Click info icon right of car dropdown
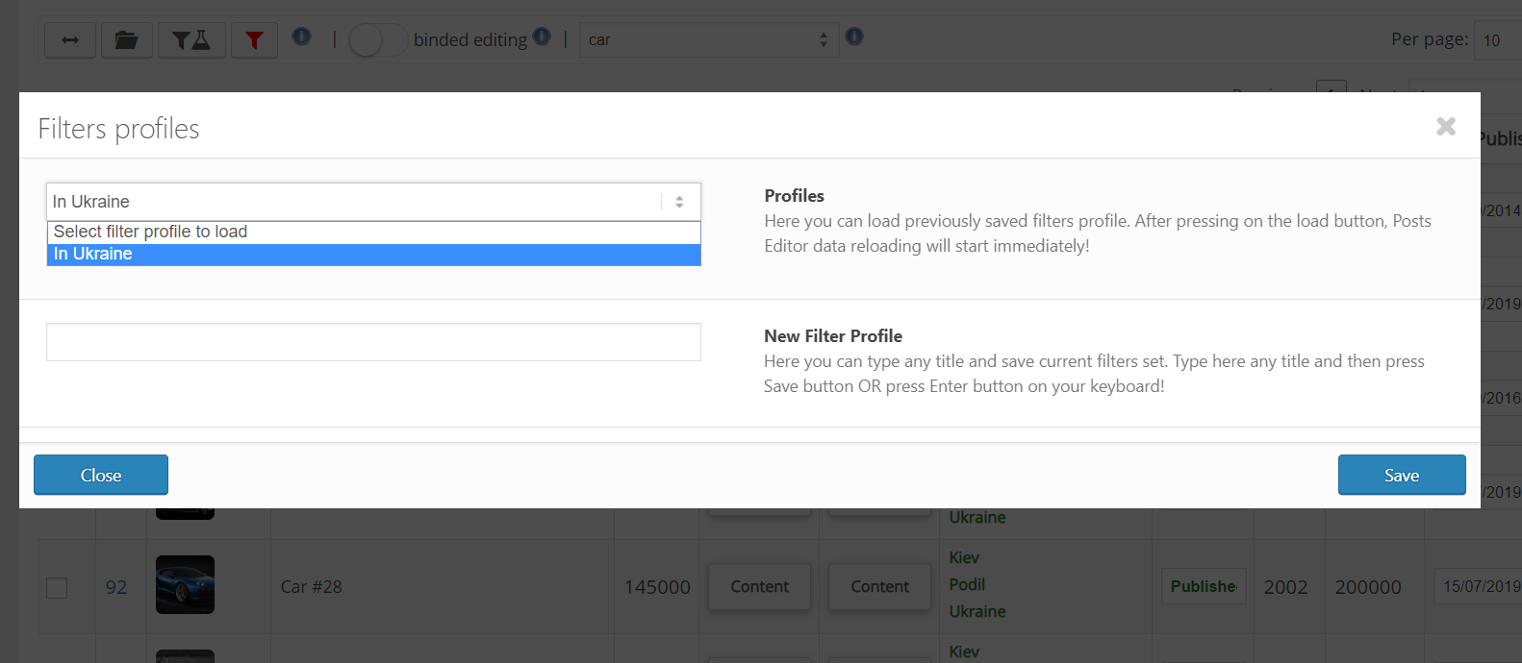This screenshot has height=663, width=1522. (854, 37)
